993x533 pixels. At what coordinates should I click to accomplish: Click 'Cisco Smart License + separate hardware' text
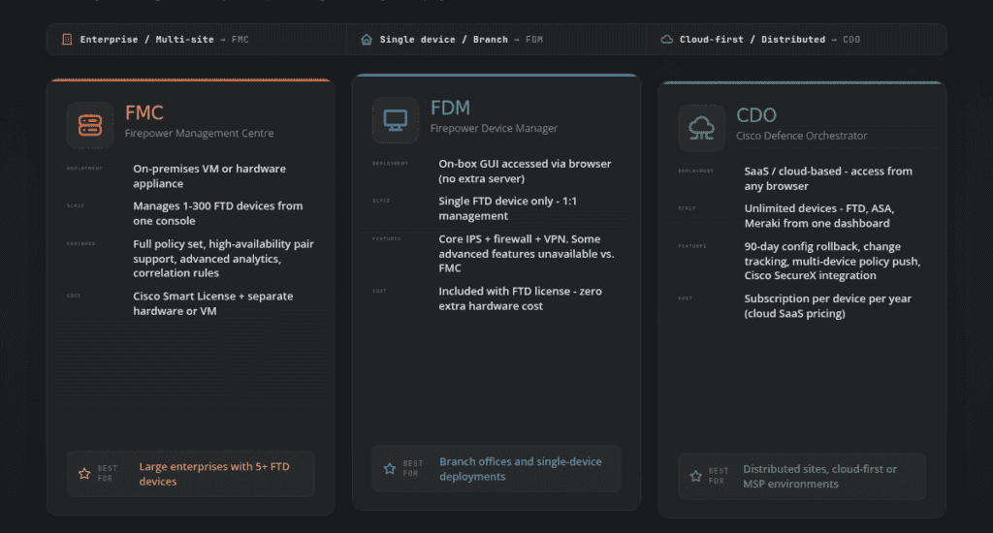tap(212, 303)
